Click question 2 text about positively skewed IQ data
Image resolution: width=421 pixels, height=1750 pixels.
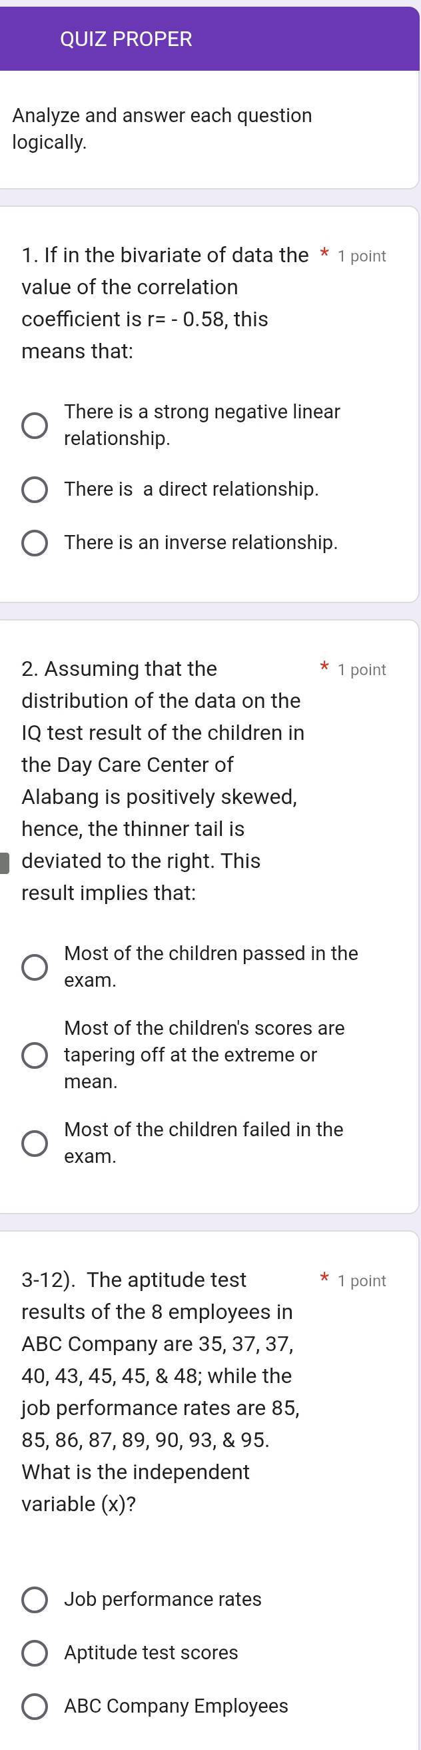pyautogui.click(x=163, y=781)
